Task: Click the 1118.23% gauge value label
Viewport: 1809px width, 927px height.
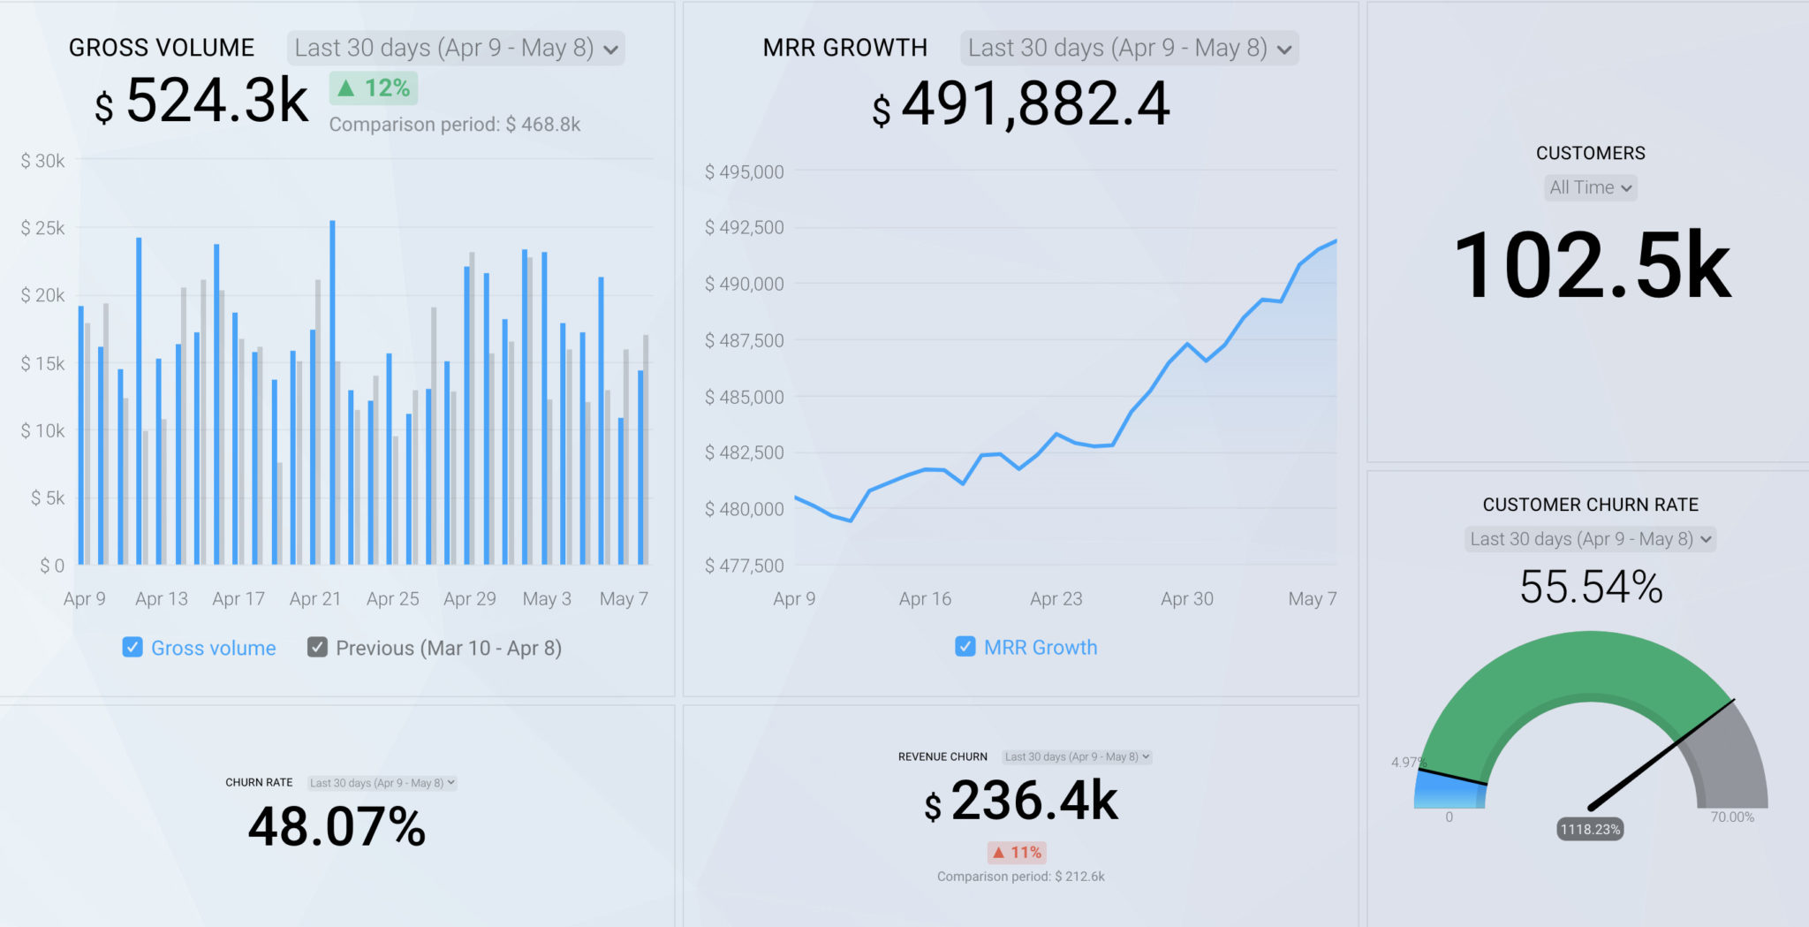Action: point(1590,829)
